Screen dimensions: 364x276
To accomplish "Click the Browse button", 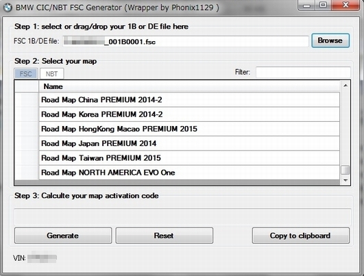I will coord(330,40).
